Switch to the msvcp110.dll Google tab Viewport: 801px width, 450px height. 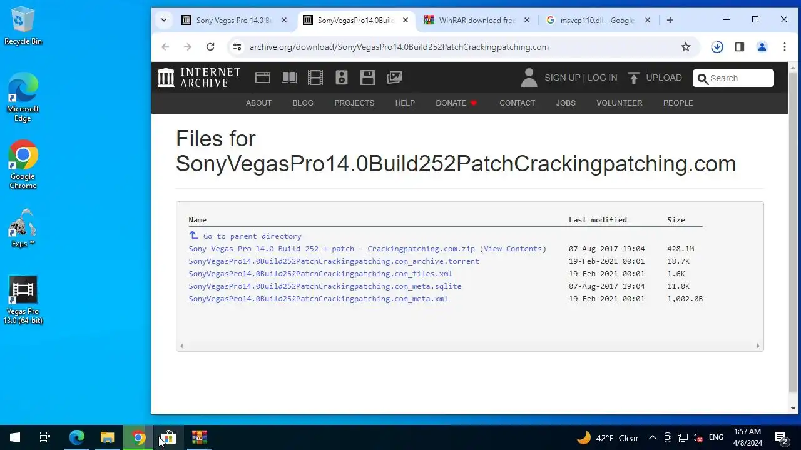598,20
